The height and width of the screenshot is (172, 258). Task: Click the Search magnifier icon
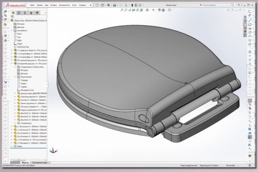[232, 5]
